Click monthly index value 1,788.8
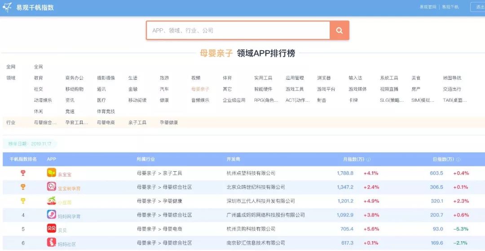The width and height of the screenshot is (485, 251). (x=345, y=173)
